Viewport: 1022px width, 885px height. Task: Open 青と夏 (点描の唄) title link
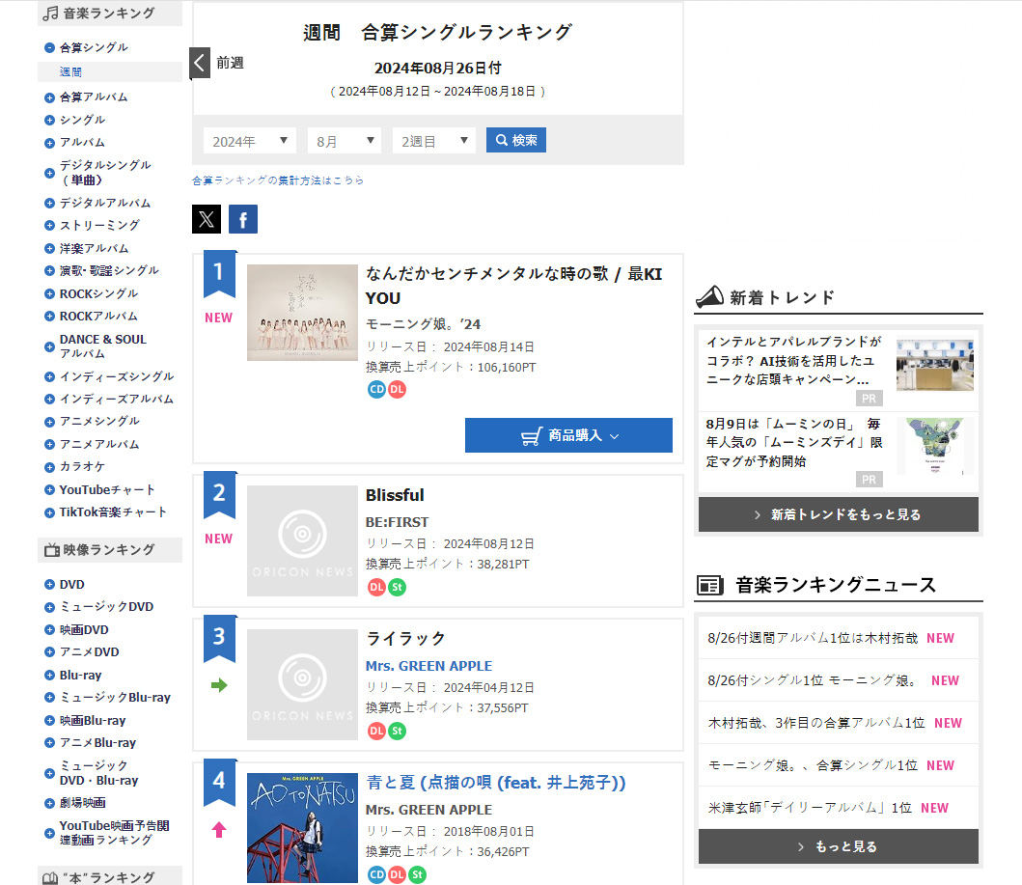tap(495, 783)
